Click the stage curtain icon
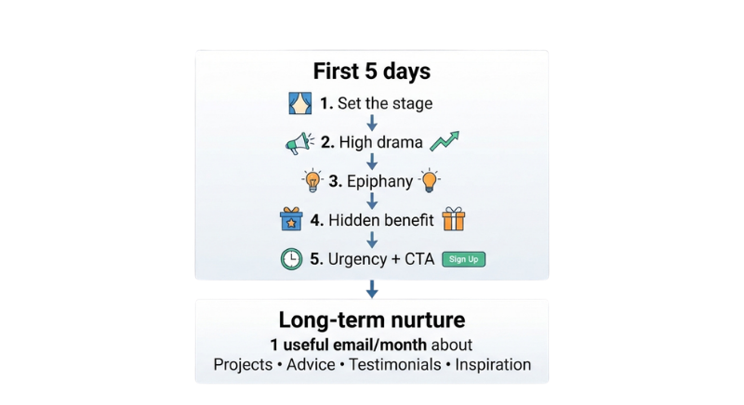The height and width of the screenshot is (405, 744). tap(300, 103)
